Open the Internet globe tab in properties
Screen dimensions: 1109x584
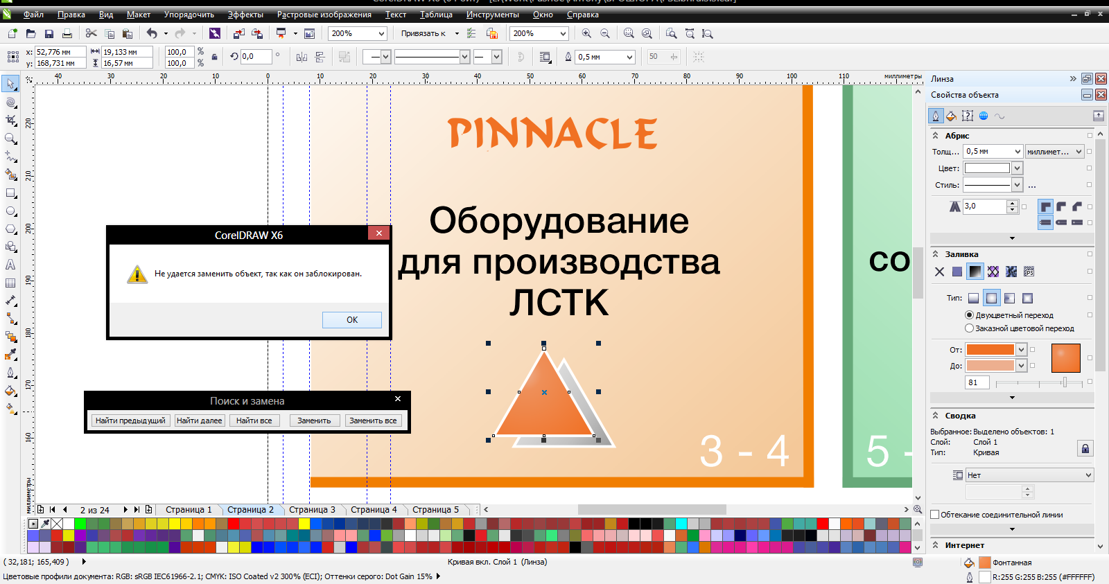tap(983, 116)
